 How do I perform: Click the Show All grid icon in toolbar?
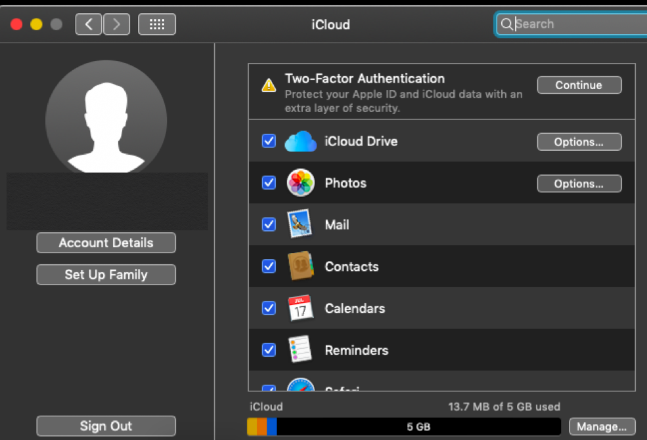(x=156, y=24)
